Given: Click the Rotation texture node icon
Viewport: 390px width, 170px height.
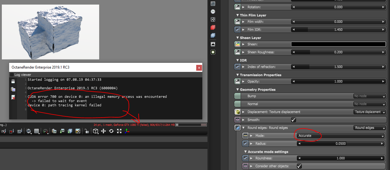Looking at the screenshot, I should coord(238,7).
